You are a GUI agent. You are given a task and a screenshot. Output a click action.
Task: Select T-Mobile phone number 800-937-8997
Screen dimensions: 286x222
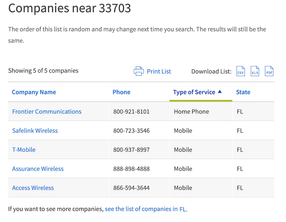[x=132, y=150]
